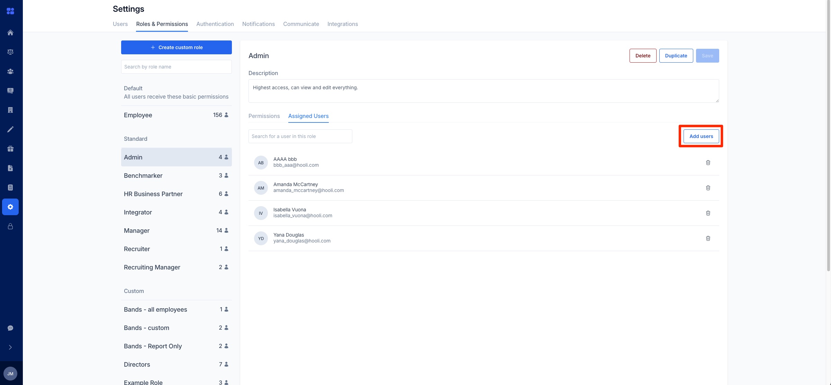Open the People section icon in sidebar

pyautogui.click(x=10, y=71)
